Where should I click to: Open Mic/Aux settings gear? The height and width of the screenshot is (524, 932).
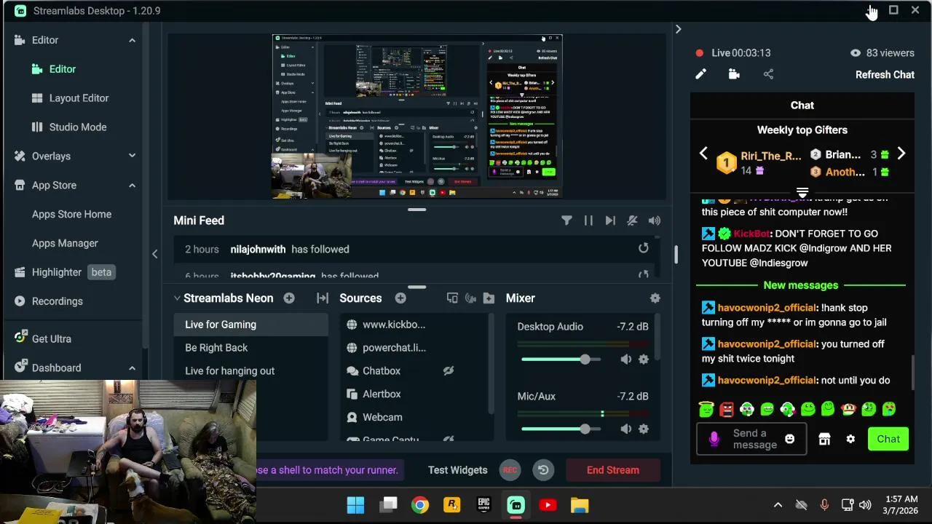click(x=644, y=429)
